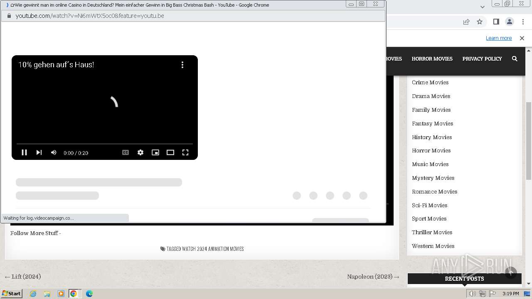Enter fullscreen video mode
The image size is (532, 299).
185,152
